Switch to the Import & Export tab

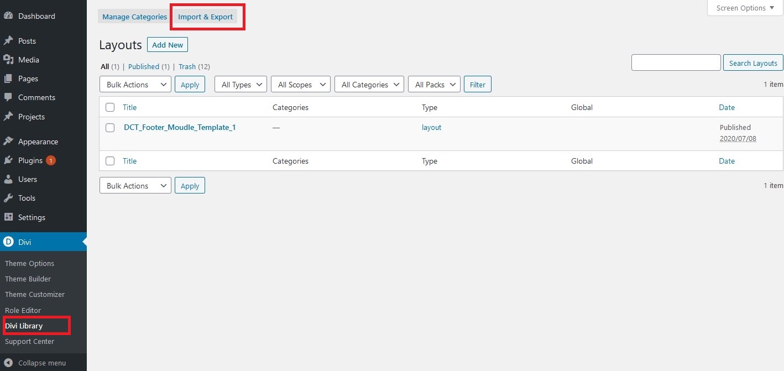(206, 17)
